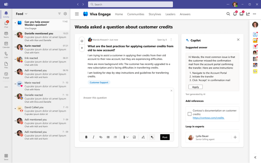Expand the attachment dropdown arrow
261x163 pixels.
pos(127,137)
